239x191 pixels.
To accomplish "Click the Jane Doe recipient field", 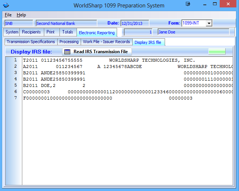I will click(193, 32).
